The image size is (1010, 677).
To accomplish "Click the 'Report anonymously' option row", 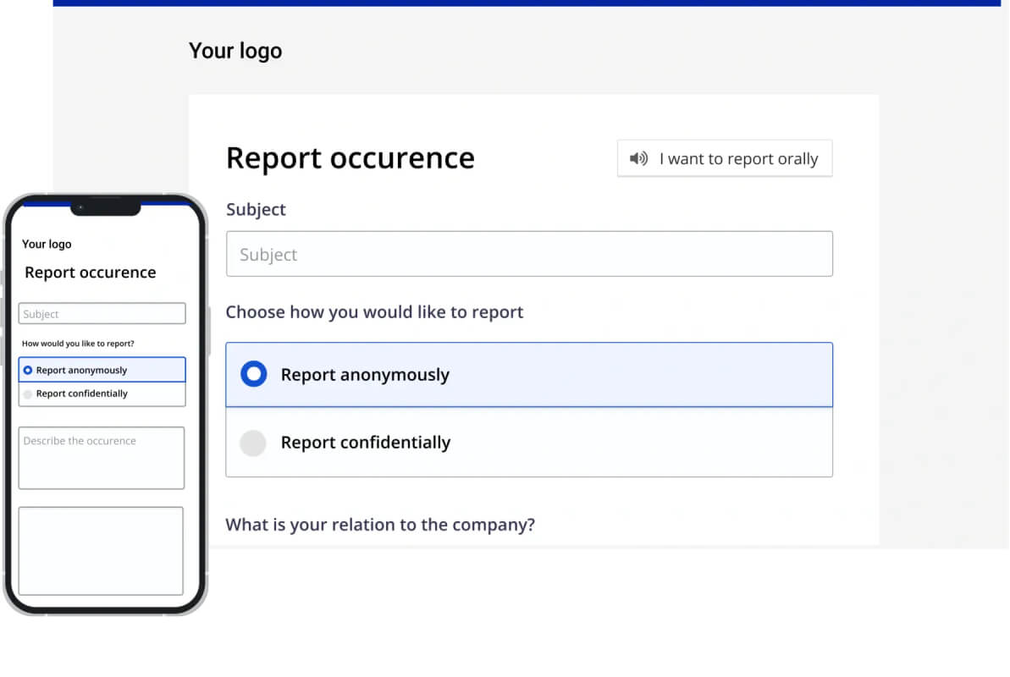I will click(529, 375).
